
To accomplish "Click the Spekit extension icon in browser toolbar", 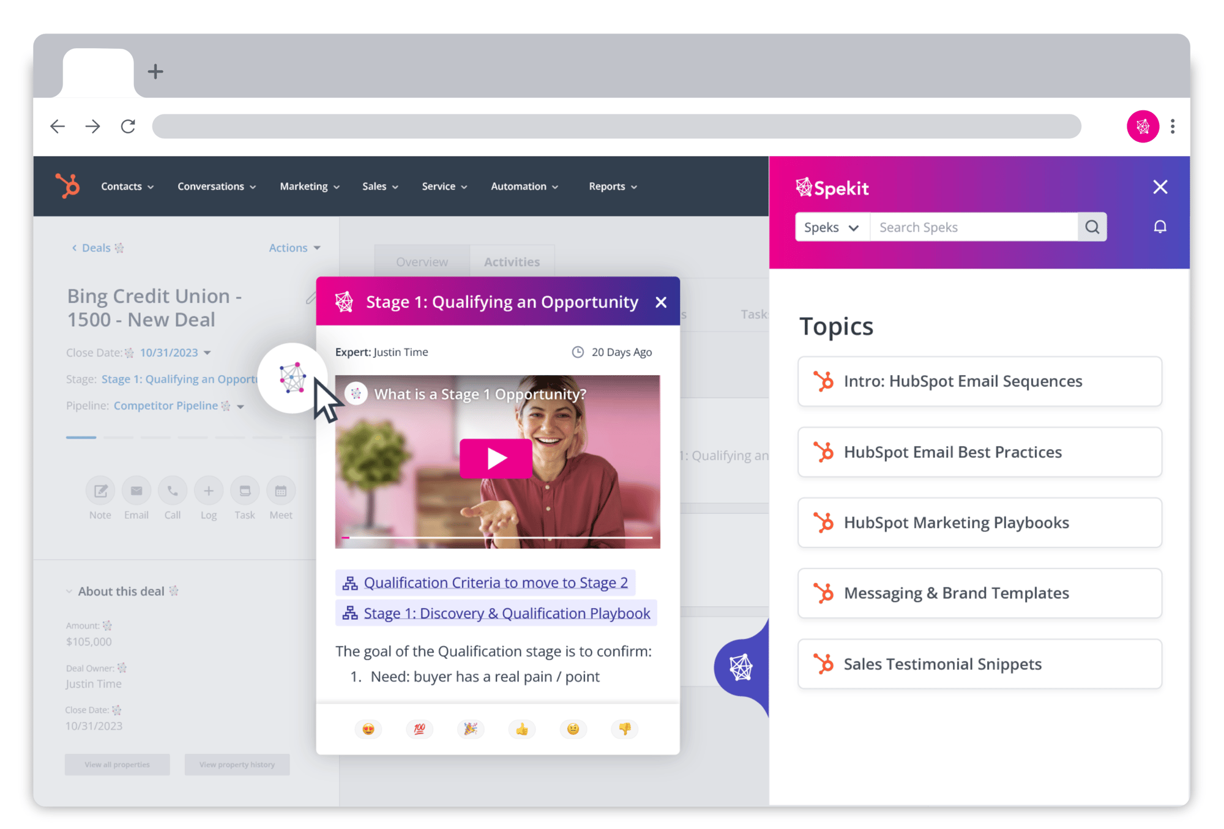I will pyautogui.click(x=1142, y=126).
